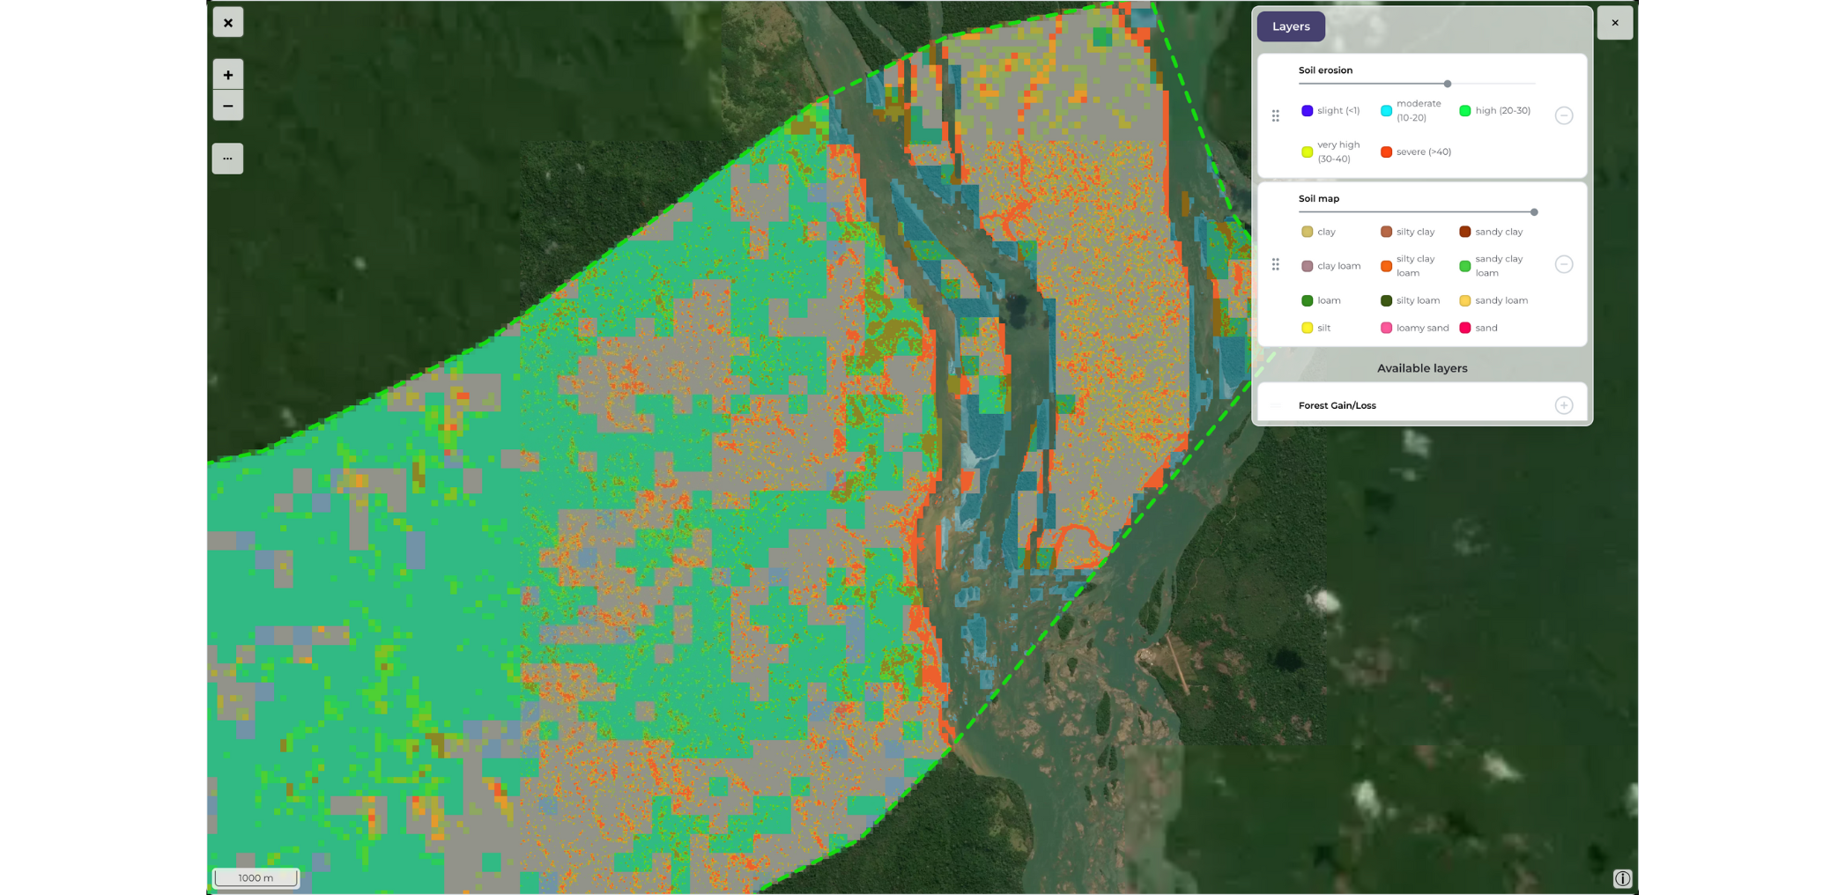Grab the Soil erosion drag handle
Viewport: 1845px width, 895px height.
1276,115
